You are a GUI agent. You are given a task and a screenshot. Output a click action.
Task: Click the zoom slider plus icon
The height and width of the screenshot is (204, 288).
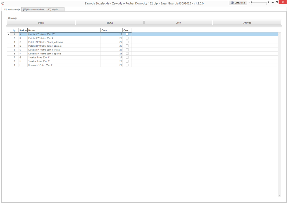[x=268, y=2]
